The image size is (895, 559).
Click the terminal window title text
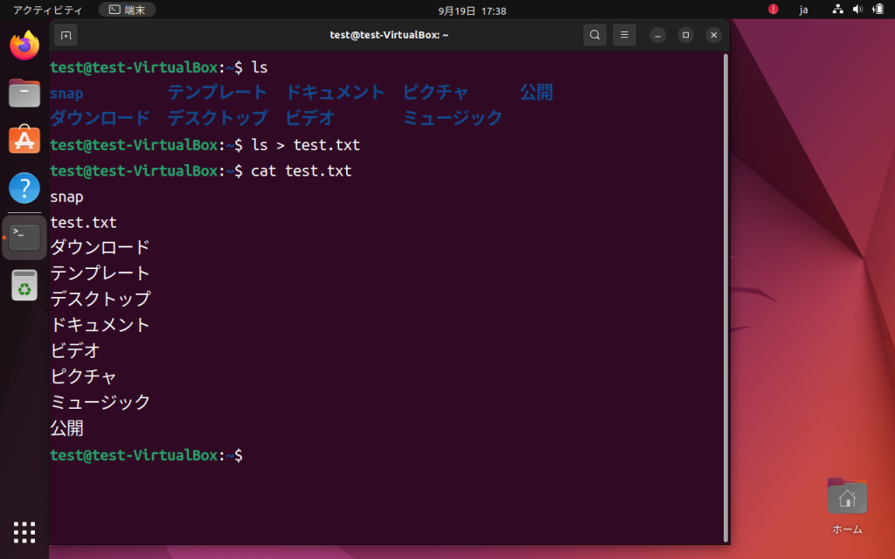click(389, 35)
